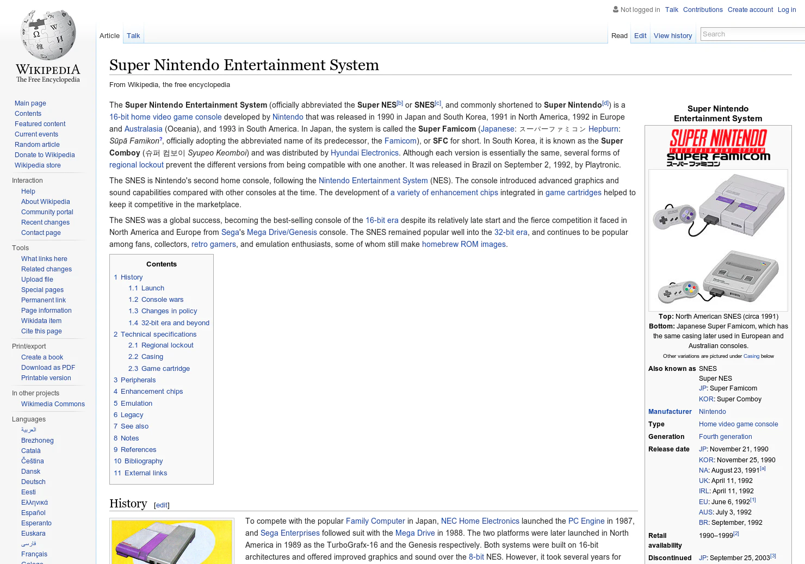Switch to the Español language version
The image size is (805, 564).
pyautogui.click(x=33, y=513)
